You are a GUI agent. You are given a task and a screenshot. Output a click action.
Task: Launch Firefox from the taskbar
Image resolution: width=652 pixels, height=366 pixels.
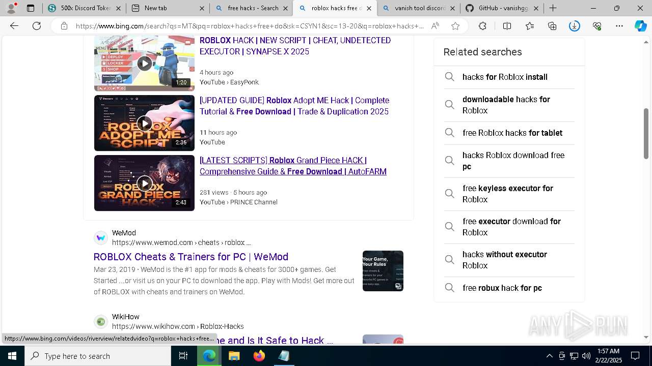[x=259, y=356]
